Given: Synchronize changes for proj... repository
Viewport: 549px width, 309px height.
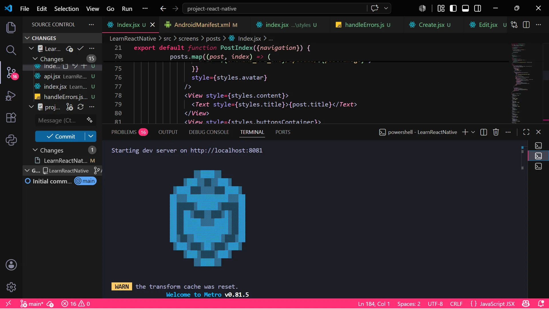Looking at the screenshot, I should pyautogui.click(x=81, y=107).
